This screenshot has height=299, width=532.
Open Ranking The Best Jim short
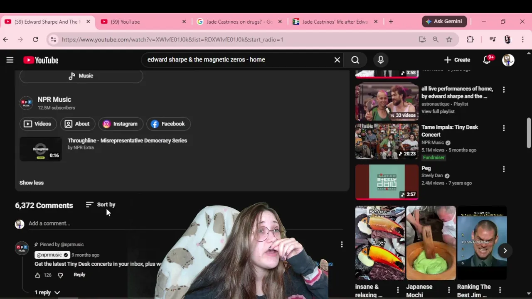click(x=482, y=243)
